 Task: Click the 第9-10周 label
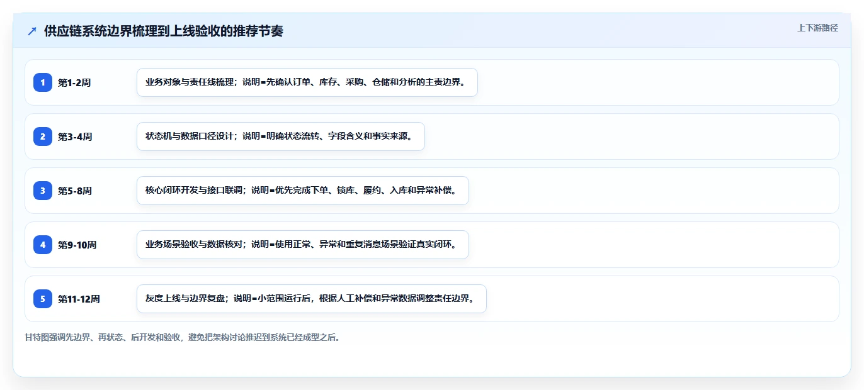tap(77, 245)
